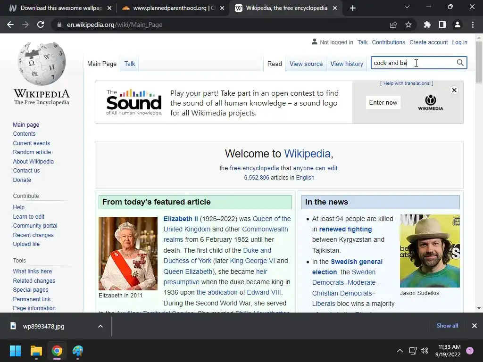Select the View history tab
The width and height of the screenshot is (483, 362).
point(347,64)
